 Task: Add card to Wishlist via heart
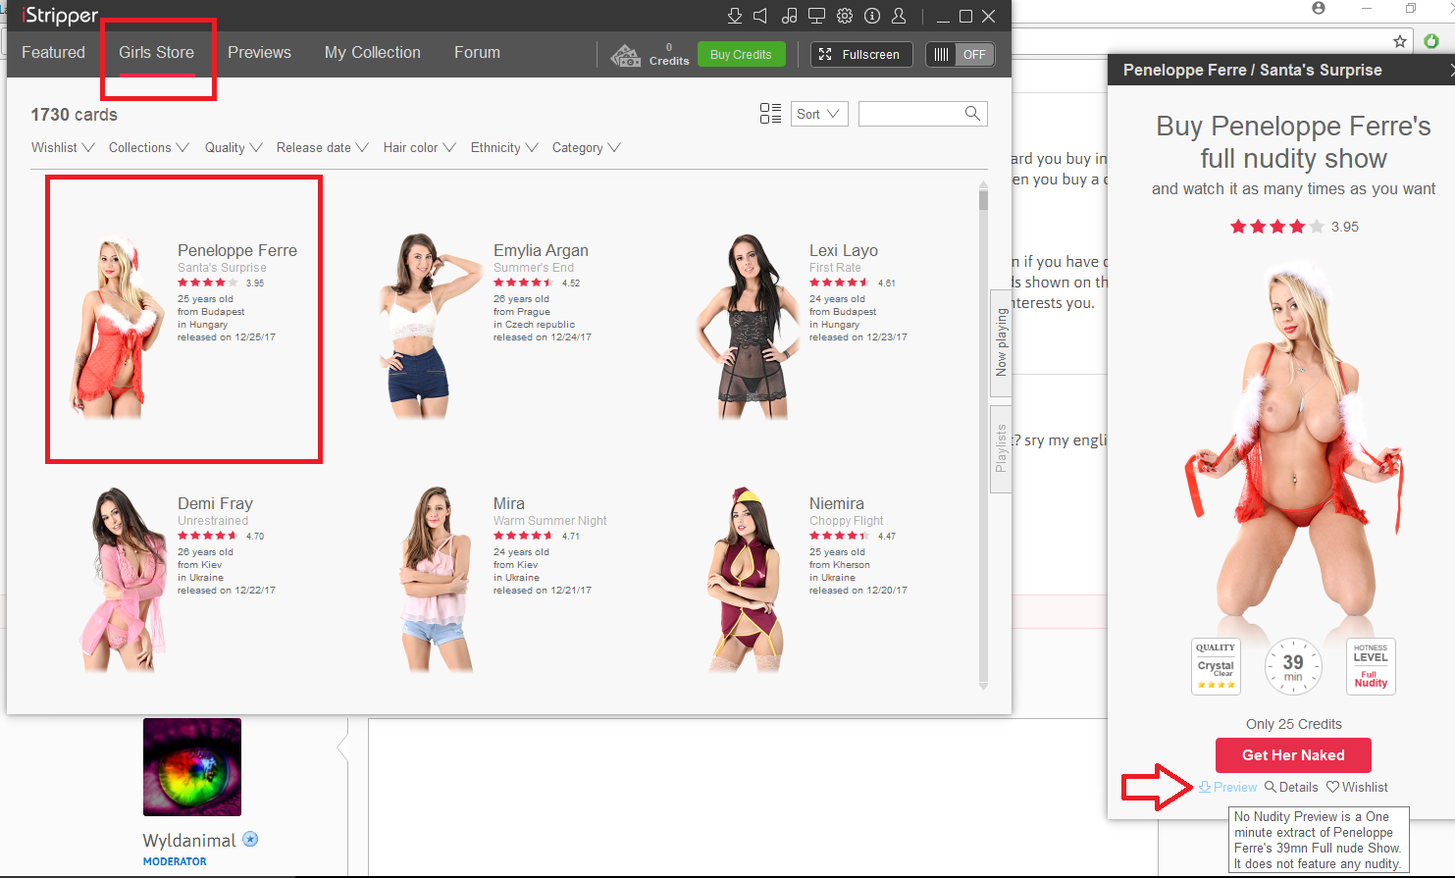tap(1357, 787)
